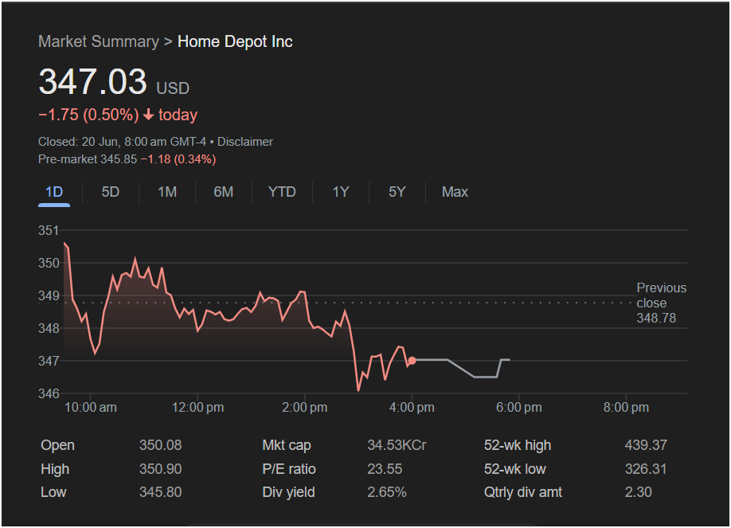Click the Mkt cap label
Image resolution: width=731 pixels, height=528 pixels.
(287, 445)
